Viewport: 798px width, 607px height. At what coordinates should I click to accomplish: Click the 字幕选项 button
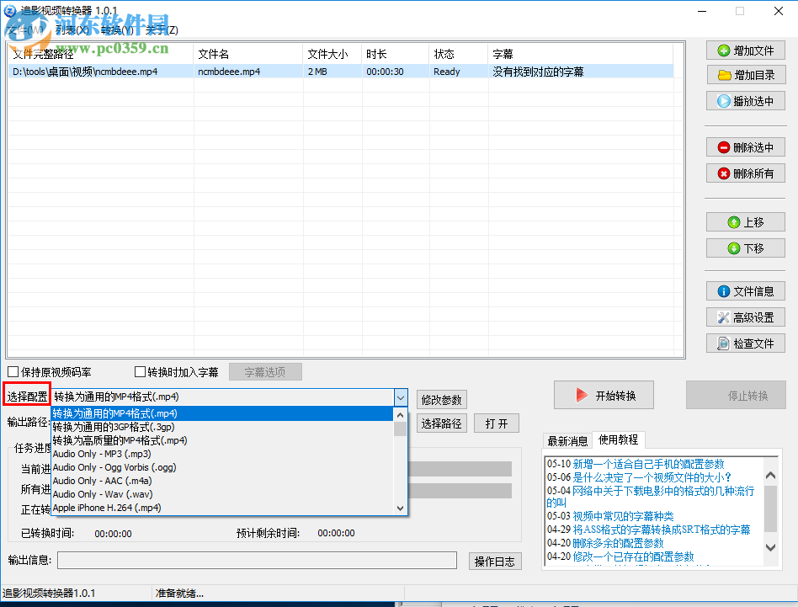(265, 372)
